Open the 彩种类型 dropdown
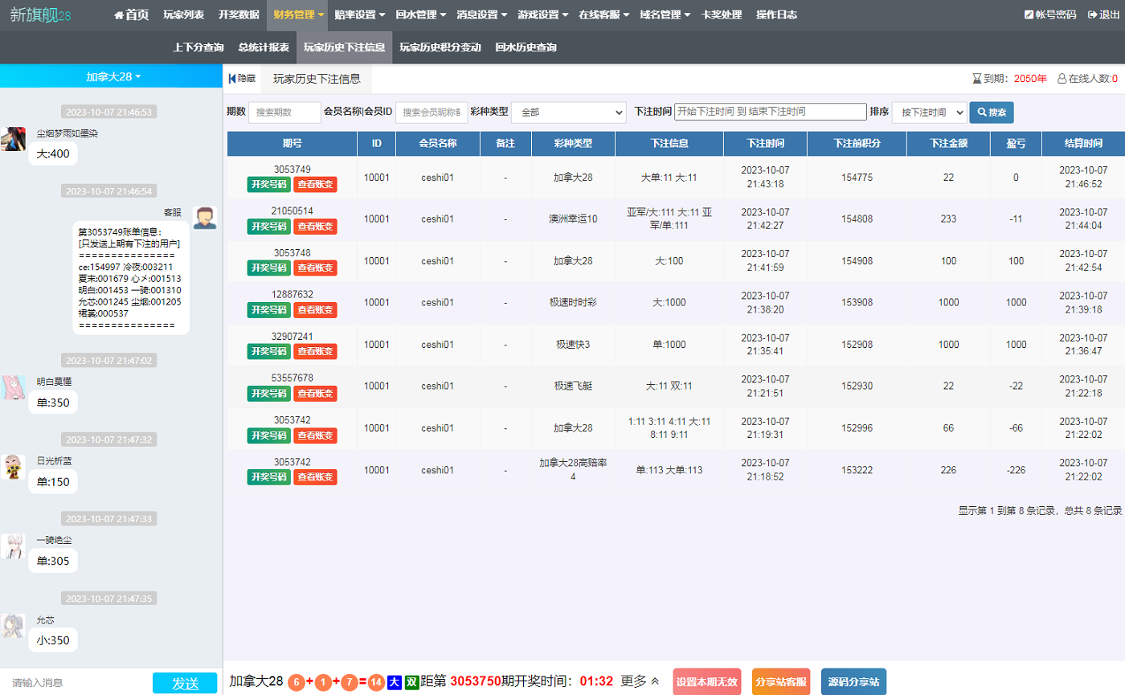 tap(568, 112)
